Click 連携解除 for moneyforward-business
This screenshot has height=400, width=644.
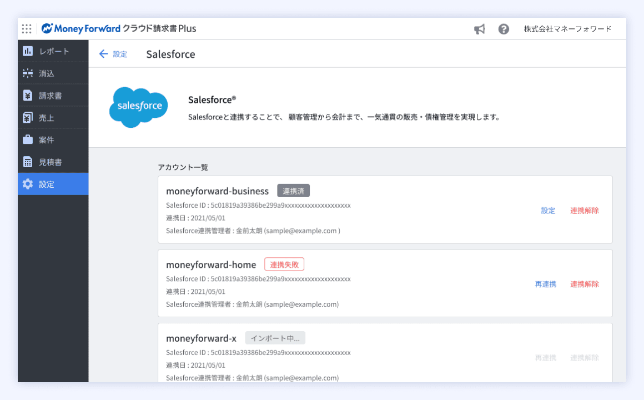coord(585,211)
